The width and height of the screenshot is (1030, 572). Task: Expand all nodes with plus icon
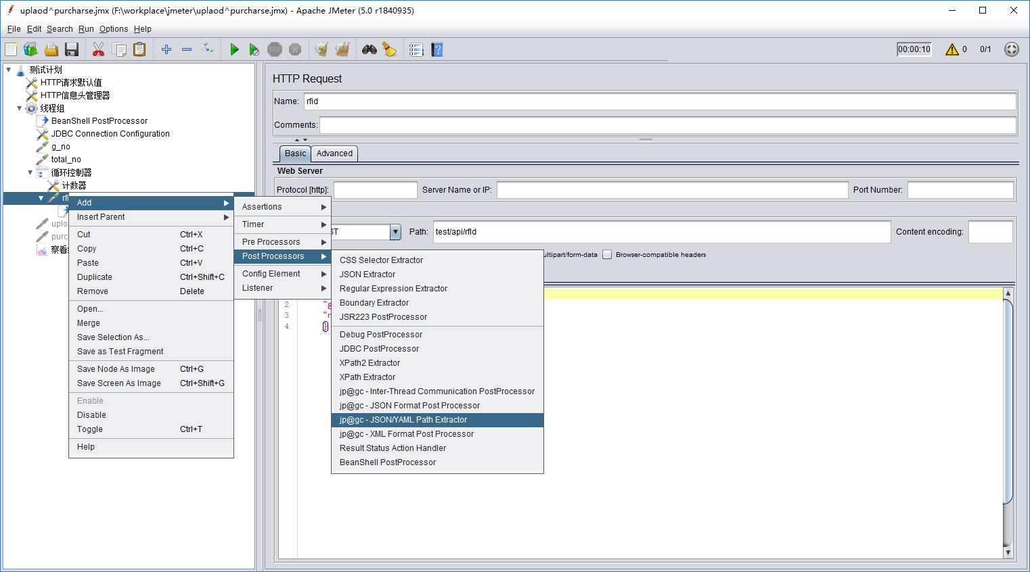pyautogui.click(x=166, y=49)
